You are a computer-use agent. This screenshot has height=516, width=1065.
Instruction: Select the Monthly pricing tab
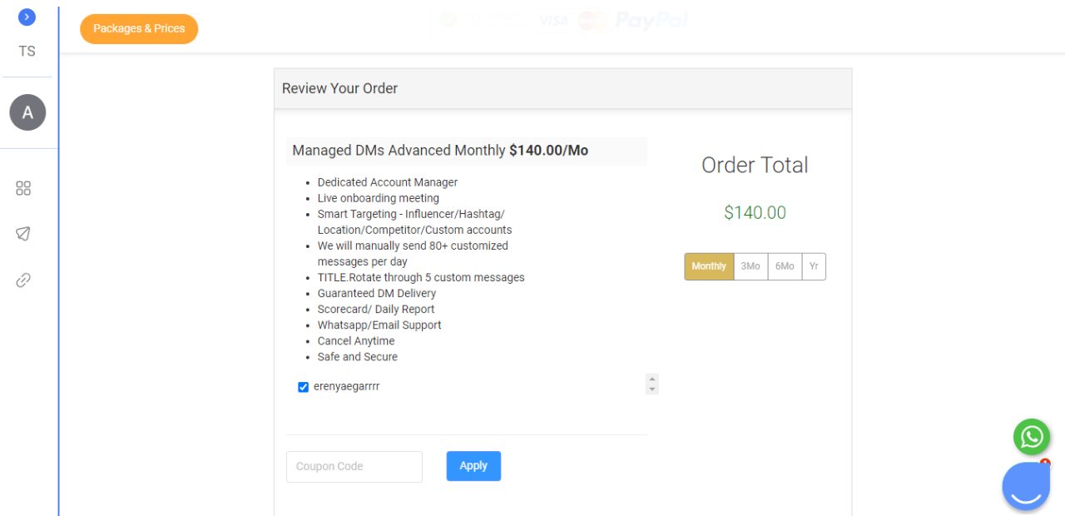708,266
